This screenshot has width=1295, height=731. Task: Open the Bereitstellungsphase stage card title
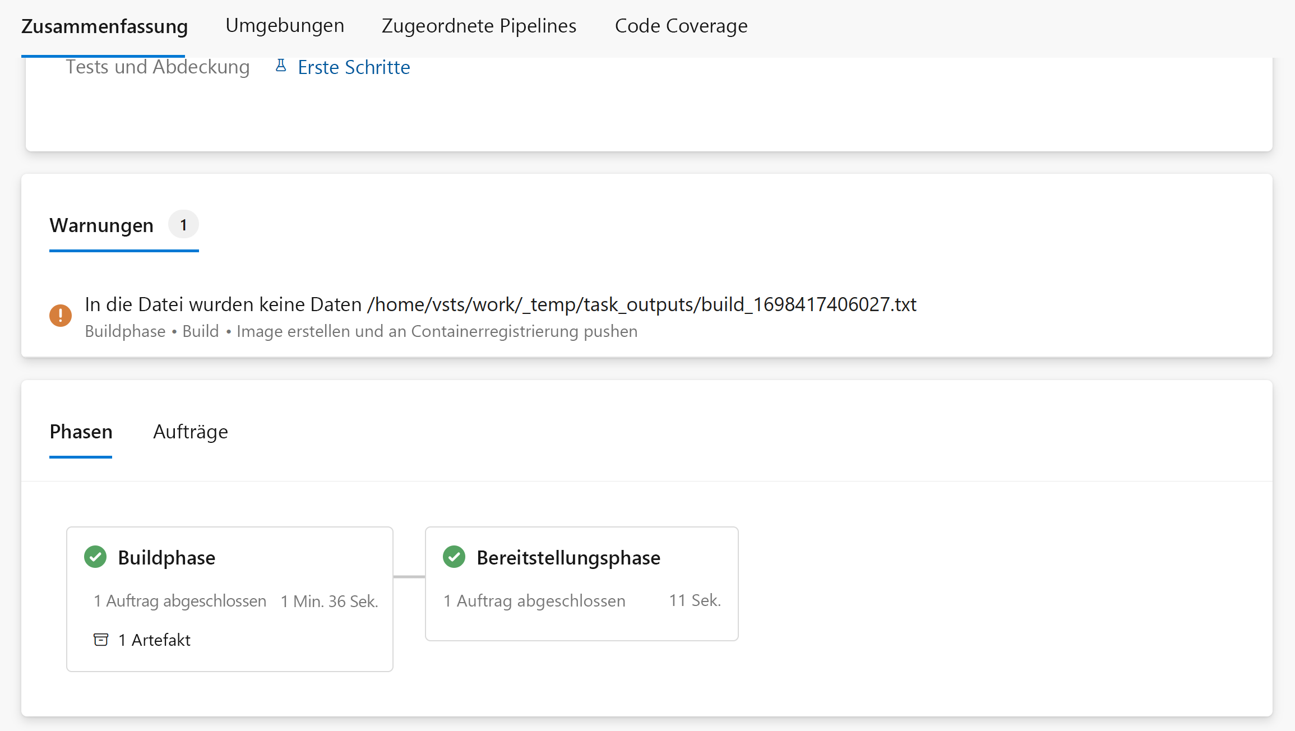[568, 558]
